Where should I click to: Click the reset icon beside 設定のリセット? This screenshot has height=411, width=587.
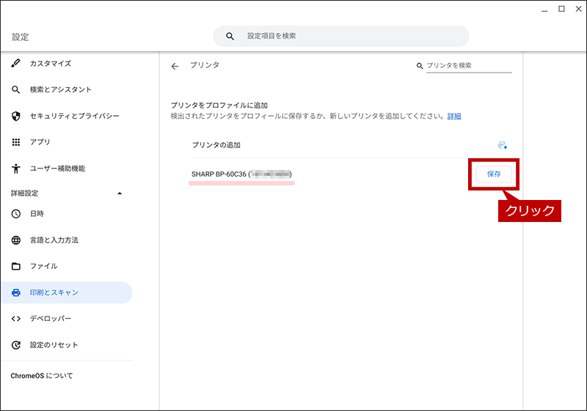[x=15, y=345]
